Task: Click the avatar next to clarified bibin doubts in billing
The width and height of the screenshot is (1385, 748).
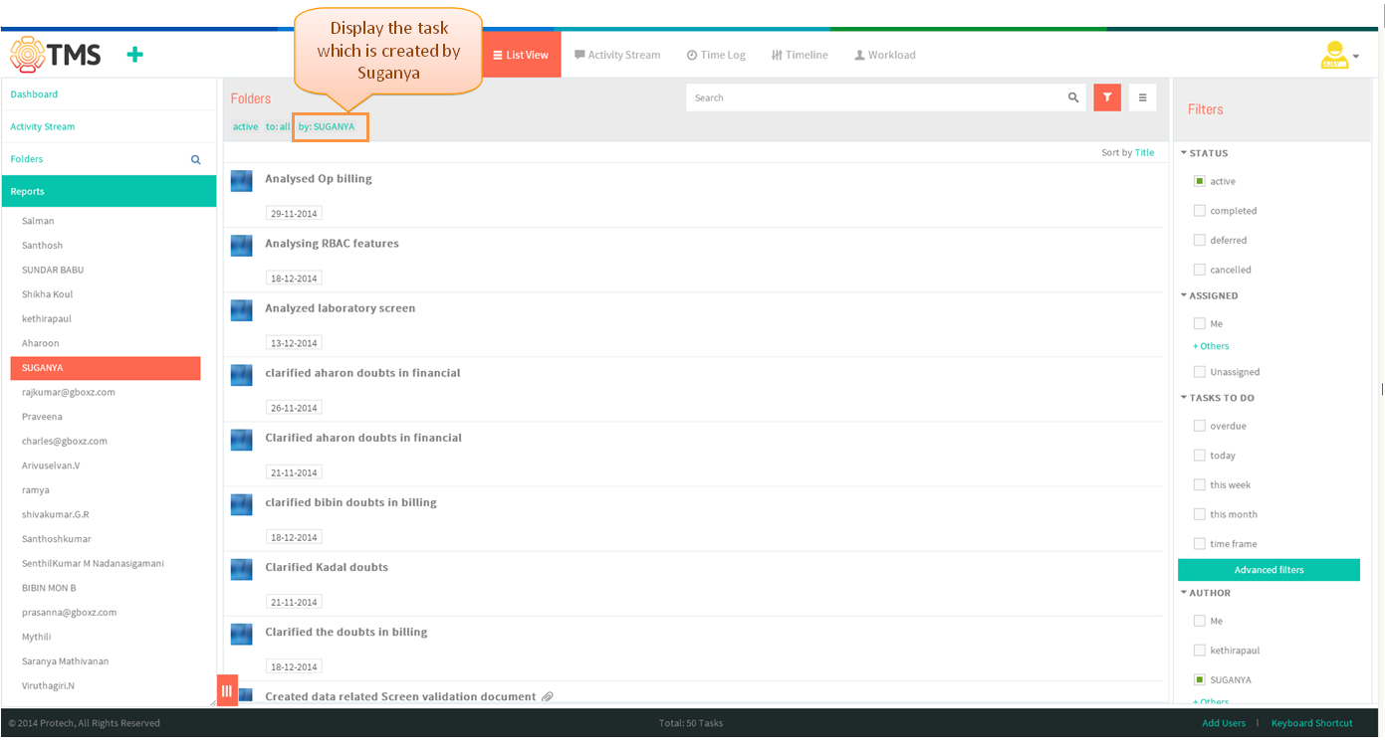Action: click(x=241, y=504)
